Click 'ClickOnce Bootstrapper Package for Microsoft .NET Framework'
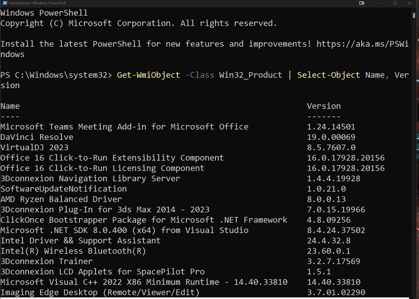The height and width of the screenshot is (299, 419). pyautogui.click(x=144, y=220)
